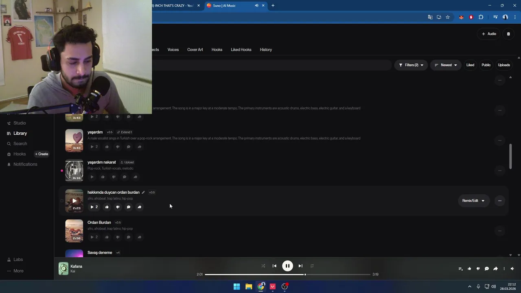Share the 'yaşardım nakarat' upload
The image size is (521, 293).
coord(135,177)
